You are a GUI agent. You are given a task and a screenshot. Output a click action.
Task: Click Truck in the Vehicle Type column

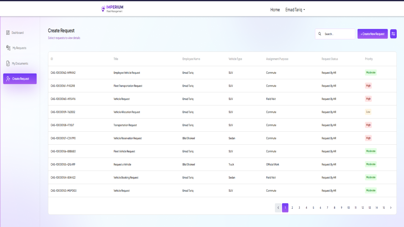point(231,165)
